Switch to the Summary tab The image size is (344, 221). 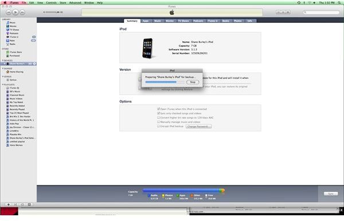(132, 21)
